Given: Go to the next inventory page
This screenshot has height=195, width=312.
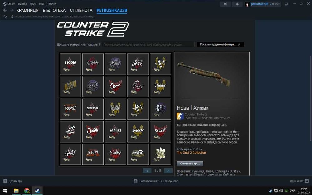Looking at the screenshot, I should point(168,171).
